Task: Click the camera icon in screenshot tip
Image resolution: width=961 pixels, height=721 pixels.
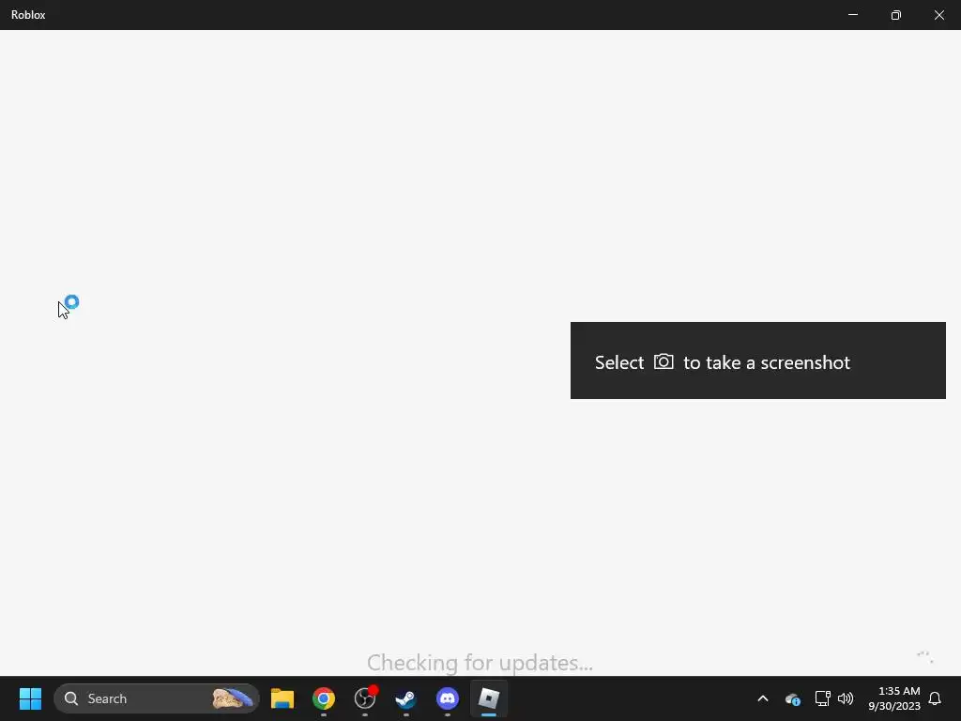Action: (664, 361)
